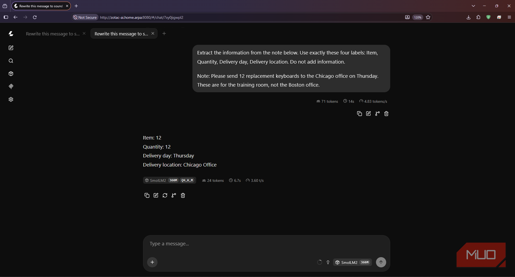
Task: Select the active second chat tab
Action: pyautogui.click(x=121, y=34)
